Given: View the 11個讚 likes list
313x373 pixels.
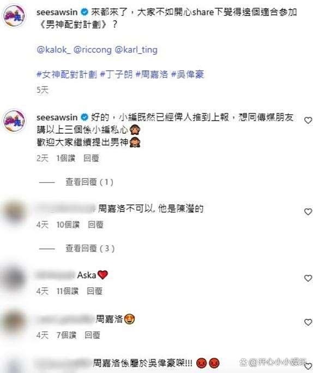Looking at the screenshot, I should click(67, 291).
